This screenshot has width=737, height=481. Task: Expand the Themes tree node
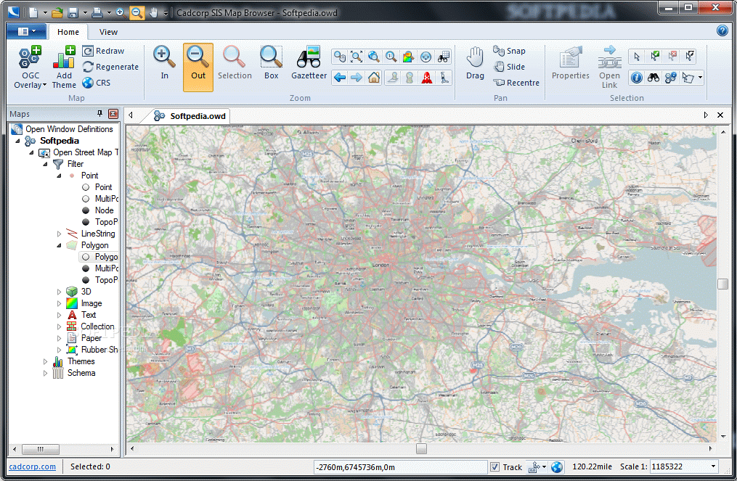click(x=45, y=361)
